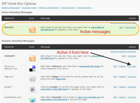Open the Import/Export section
The height and width of the screenshot is (103, 140).
point(68,8)
